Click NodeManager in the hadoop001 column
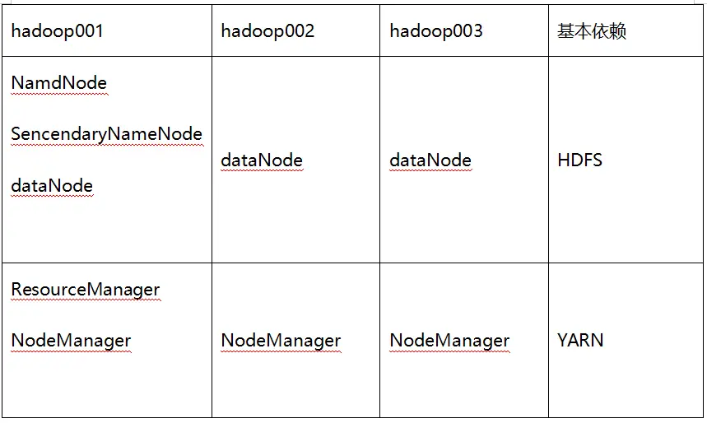 point(71,341)
